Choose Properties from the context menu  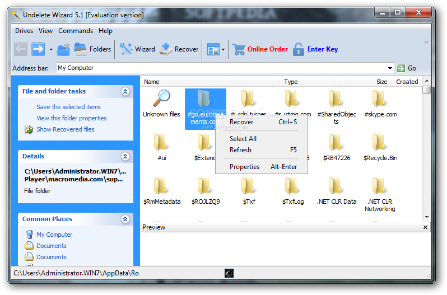(261, 167)
